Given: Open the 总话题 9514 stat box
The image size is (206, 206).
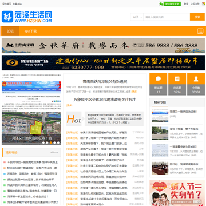Looking at the screenshot, I should 177,84.
